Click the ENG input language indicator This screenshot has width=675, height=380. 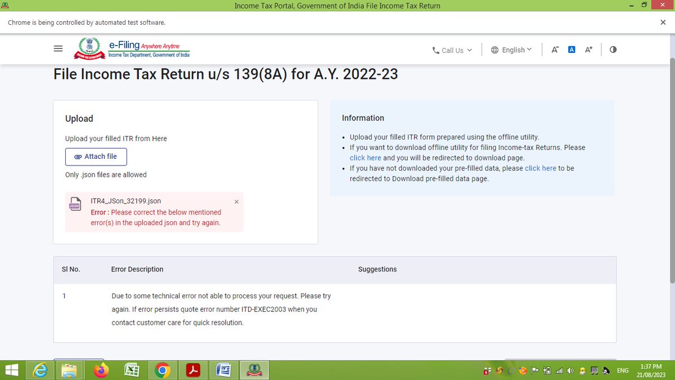[x=623, y=370]
